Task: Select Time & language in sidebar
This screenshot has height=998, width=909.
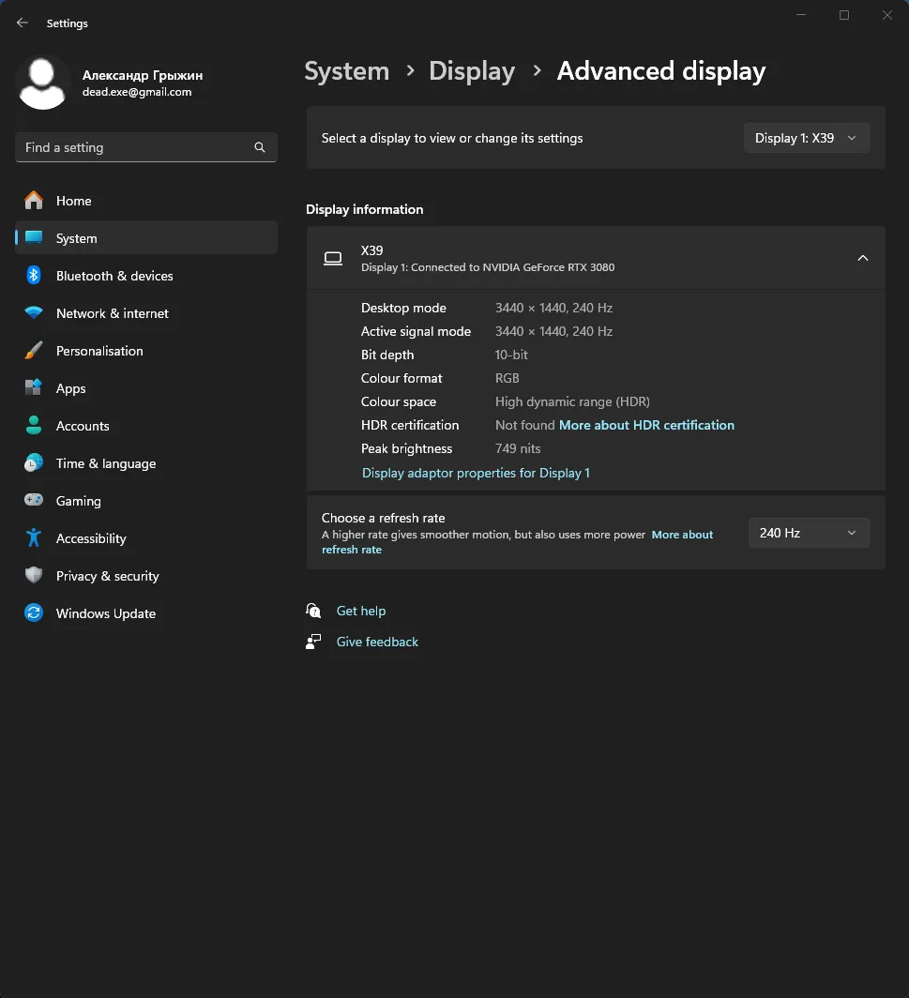Action: tap(106, 463)
